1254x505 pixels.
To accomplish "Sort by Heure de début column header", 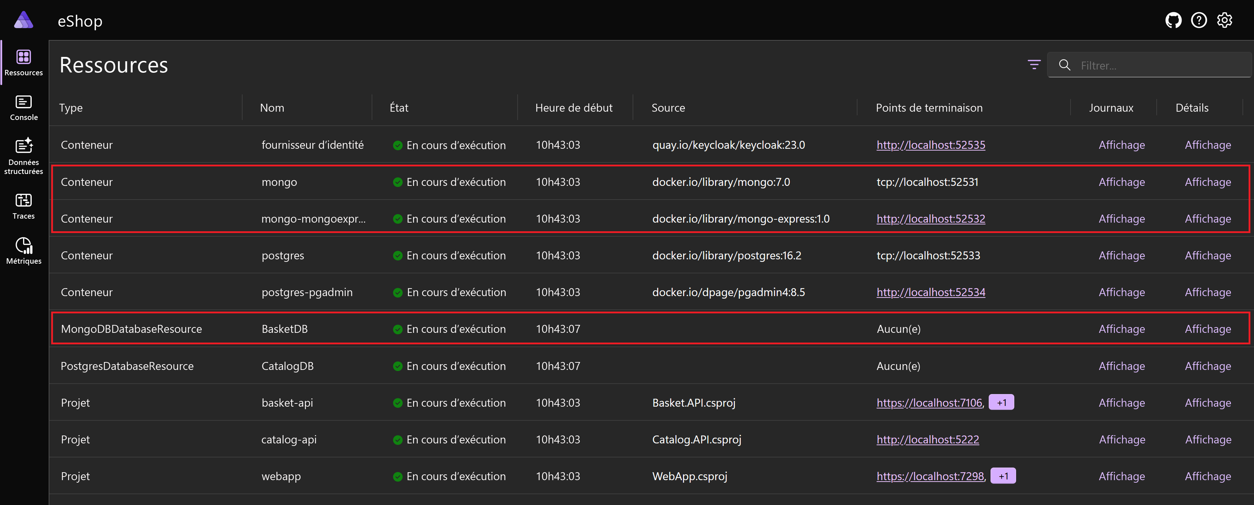I will 573,107.
